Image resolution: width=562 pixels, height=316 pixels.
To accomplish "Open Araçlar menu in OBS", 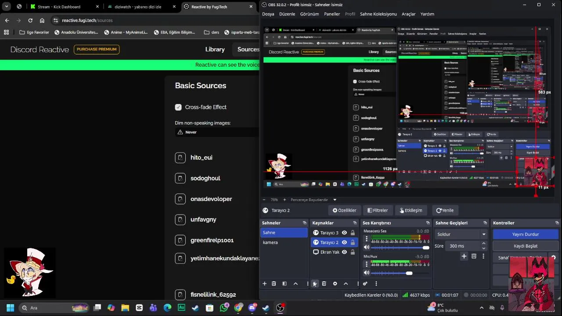I will (x=408, y=14).
